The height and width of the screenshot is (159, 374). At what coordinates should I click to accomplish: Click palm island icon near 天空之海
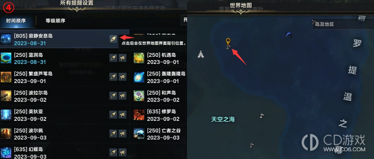click(x=262, y=116)
